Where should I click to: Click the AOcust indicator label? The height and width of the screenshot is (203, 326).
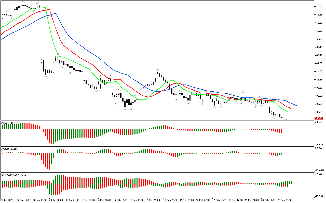click(x=10, y=123)
